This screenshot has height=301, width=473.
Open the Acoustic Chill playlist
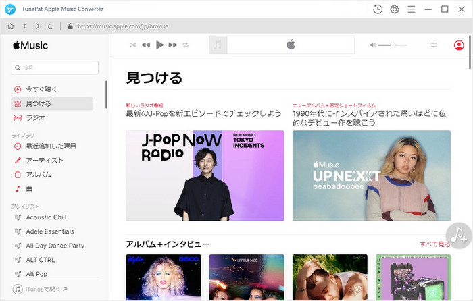[46, 217]
